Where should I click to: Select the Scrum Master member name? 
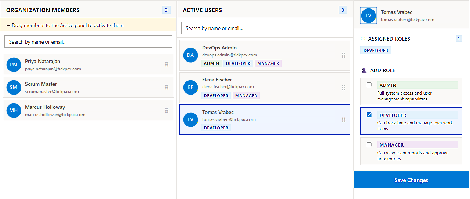coord(41,84)
